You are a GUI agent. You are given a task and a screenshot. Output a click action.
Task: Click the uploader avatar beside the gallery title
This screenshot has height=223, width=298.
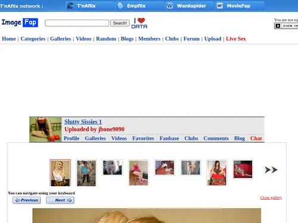coord(45,130)
